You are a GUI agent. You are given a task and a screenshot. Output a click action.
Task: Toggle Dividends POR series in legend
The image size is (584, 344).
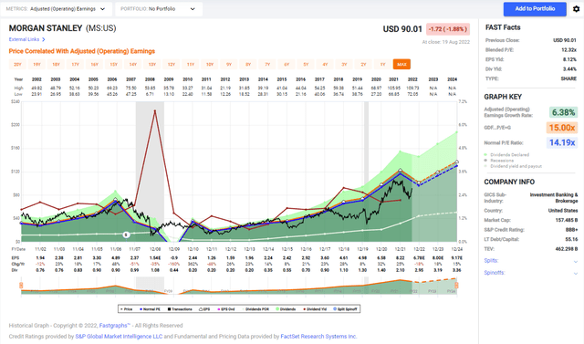click(255, 309)
